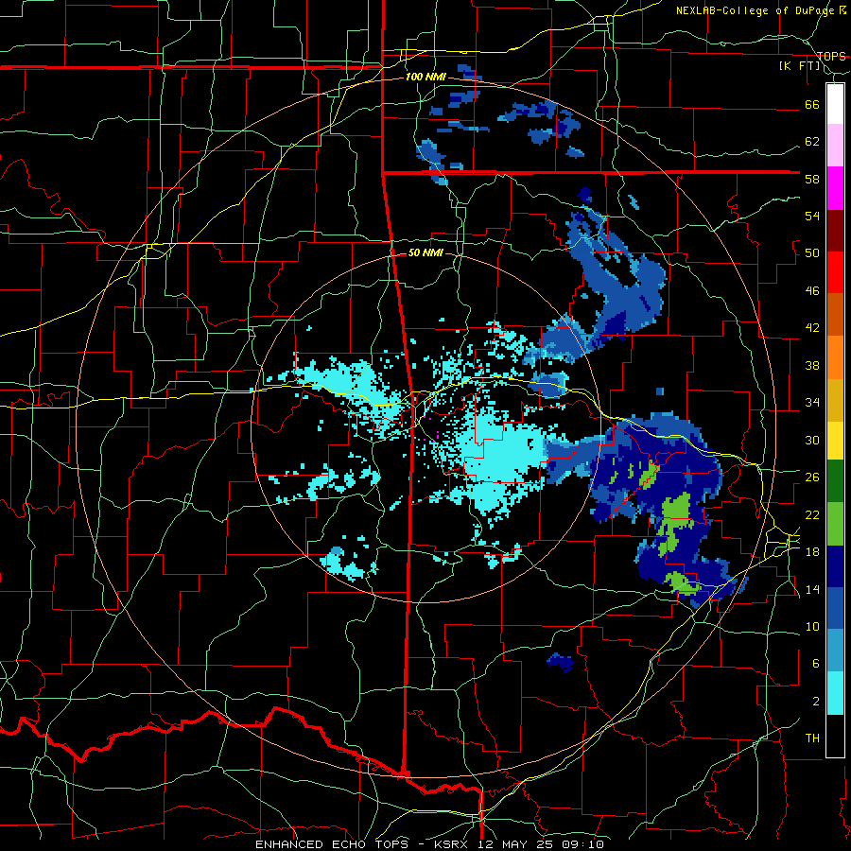Click the 'KSRX' radar site identifier

click(x=454, y=844)
